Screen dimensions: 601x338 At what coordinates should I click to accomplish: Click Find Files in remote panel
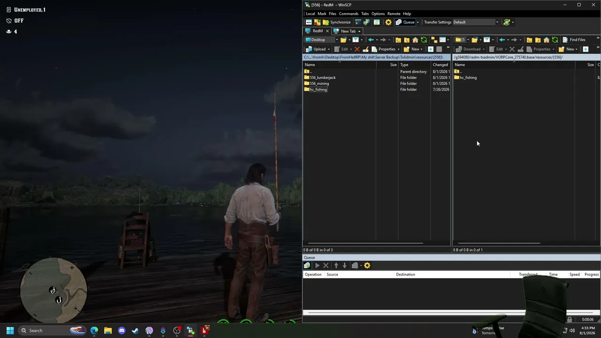click(574, 40)
